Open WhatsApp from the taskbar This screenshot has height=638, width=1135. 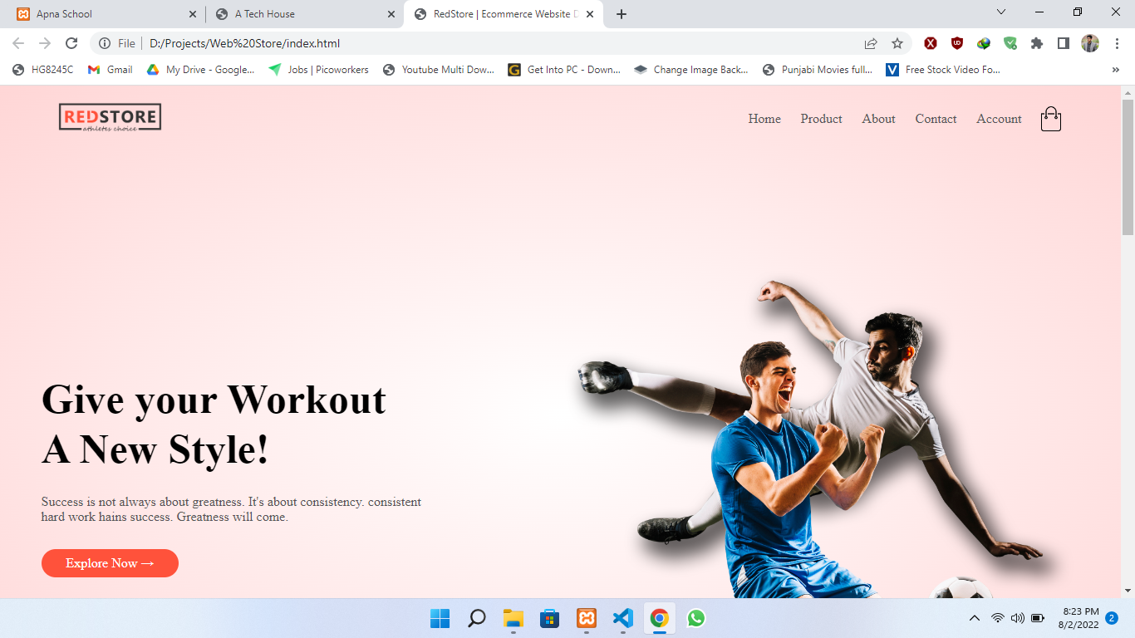coord(696,618)
